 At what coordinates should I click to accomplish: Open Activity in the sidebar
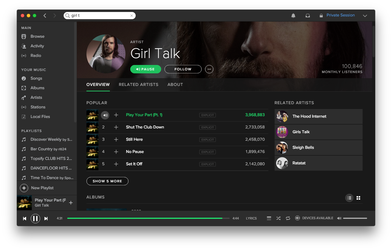point(37,46)
